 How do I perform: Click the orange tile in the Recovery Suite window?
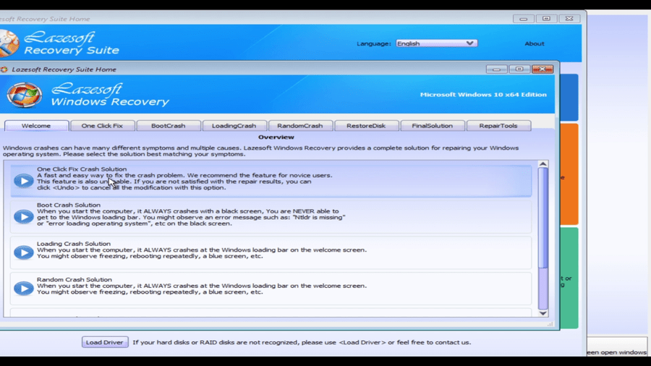tap(569, 174)
